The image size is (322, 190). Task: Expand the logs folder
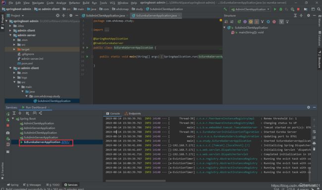coord(14,78)
